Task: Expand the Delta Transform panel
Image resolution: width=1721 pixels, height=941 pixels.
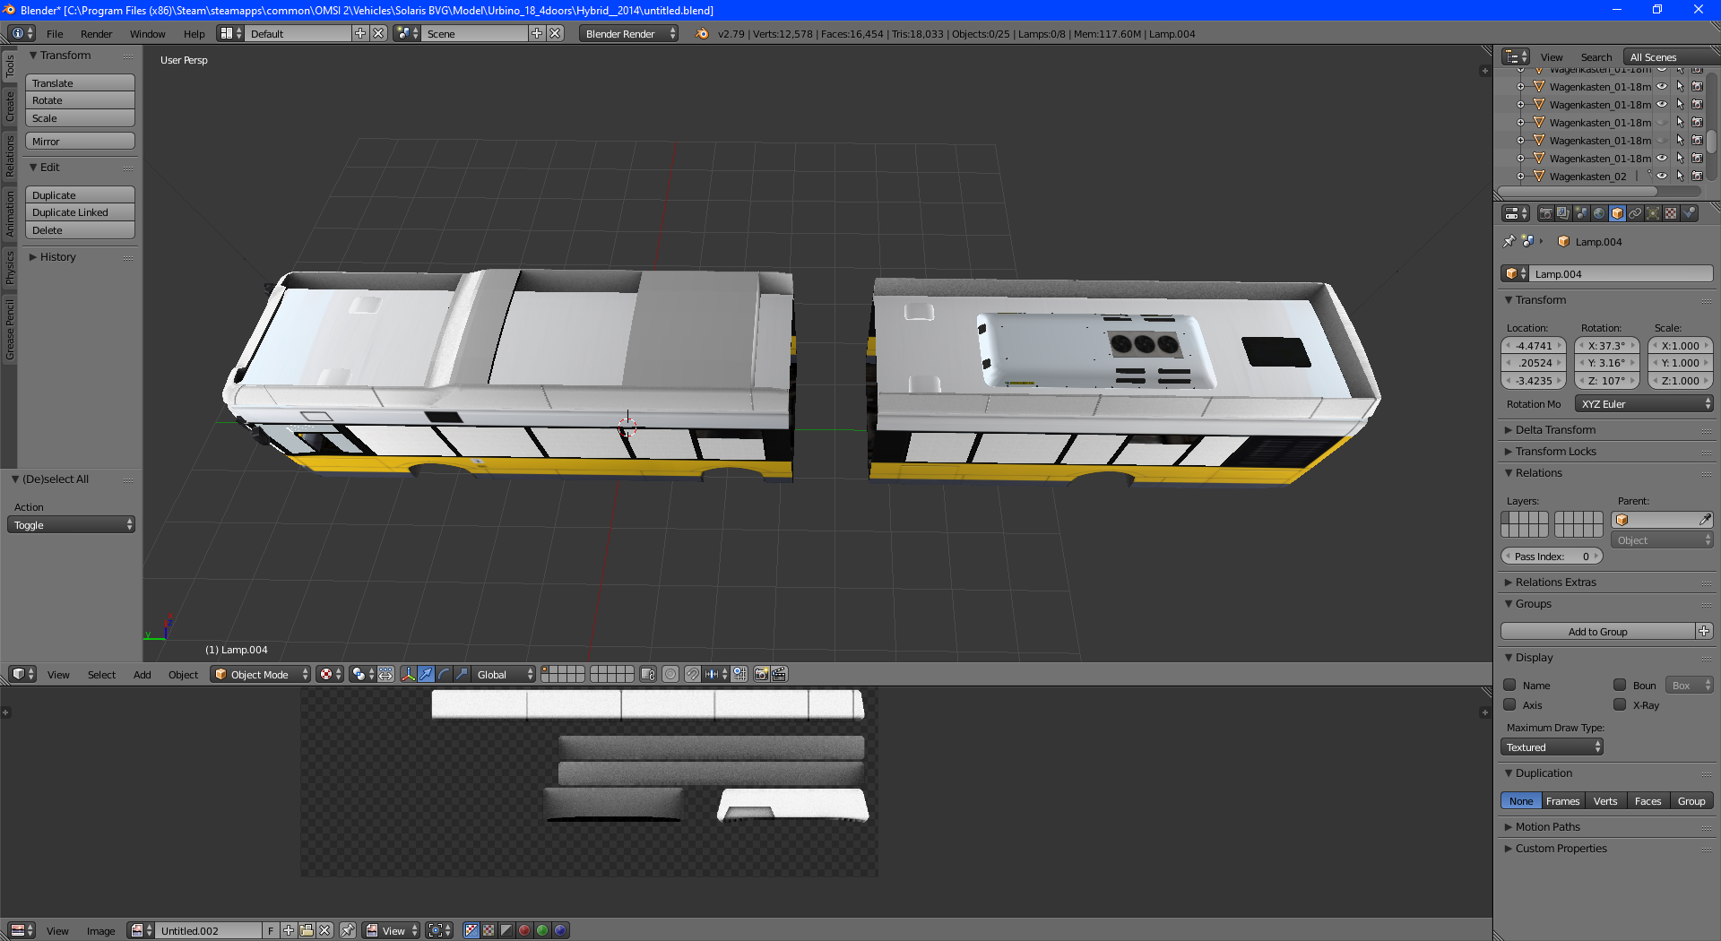Action: pyautogui.click(x=1555, y=429)
